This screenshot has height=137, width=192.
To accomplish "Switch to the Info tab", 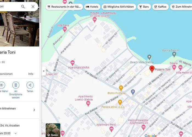I will [31, 74].
